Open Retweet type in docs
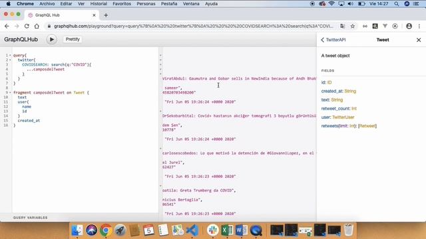The width and height of the screenshot is (426, 239). (367, 125)
